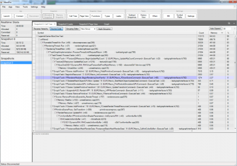Select the FMemory::VirtualAlloc row
Screen dimensions: 237x166
[x=116, y=68]
